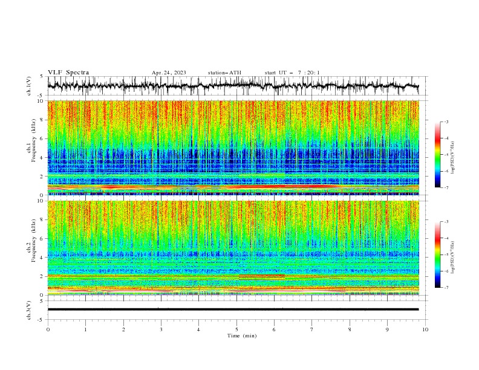Click the "4" kHz tick on ch.1 frequency axis
The image size is (479, 370).
point(42,158)
